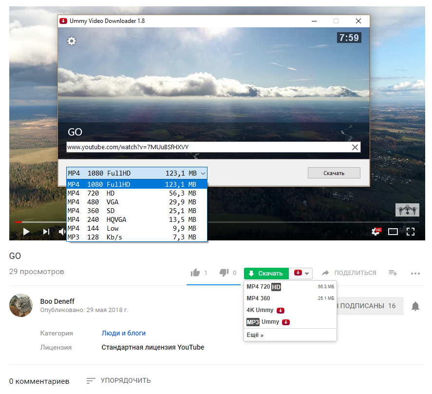Viewport: 432px width, 394px height.
Task: Choose MP4 480 VGA option
Action: tap(137, 202)
